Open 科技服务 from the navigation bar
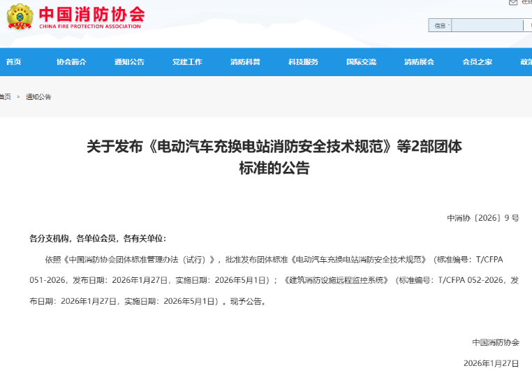The image size is (532, 373). (303, 62)
